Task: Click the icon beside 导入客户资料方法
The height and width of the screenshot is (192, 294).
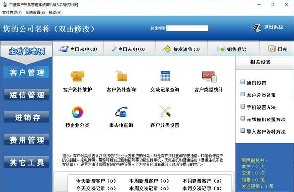Action: click(x=243, y=131)
